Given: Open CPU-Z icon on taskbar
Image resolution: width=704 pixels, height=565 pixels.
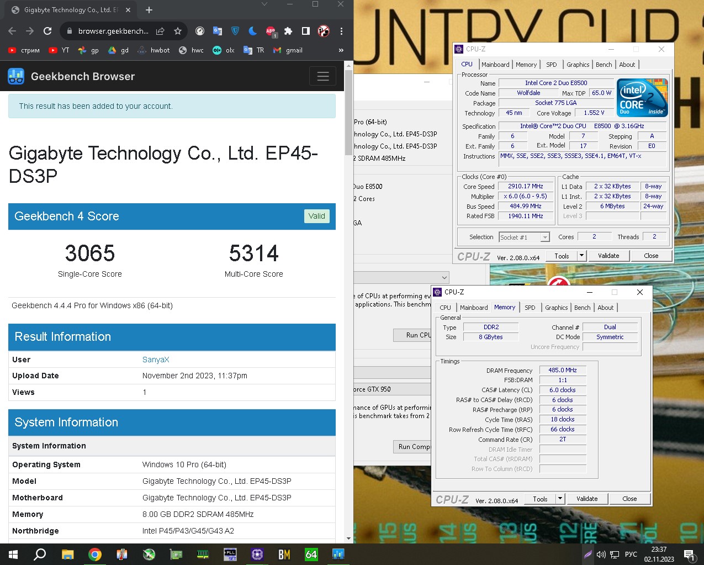Looking at the screenshot, I should [257, 554].
